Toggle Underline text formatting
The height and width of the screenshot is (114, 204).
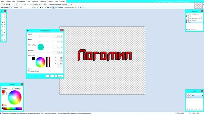(x=45, y=8)
